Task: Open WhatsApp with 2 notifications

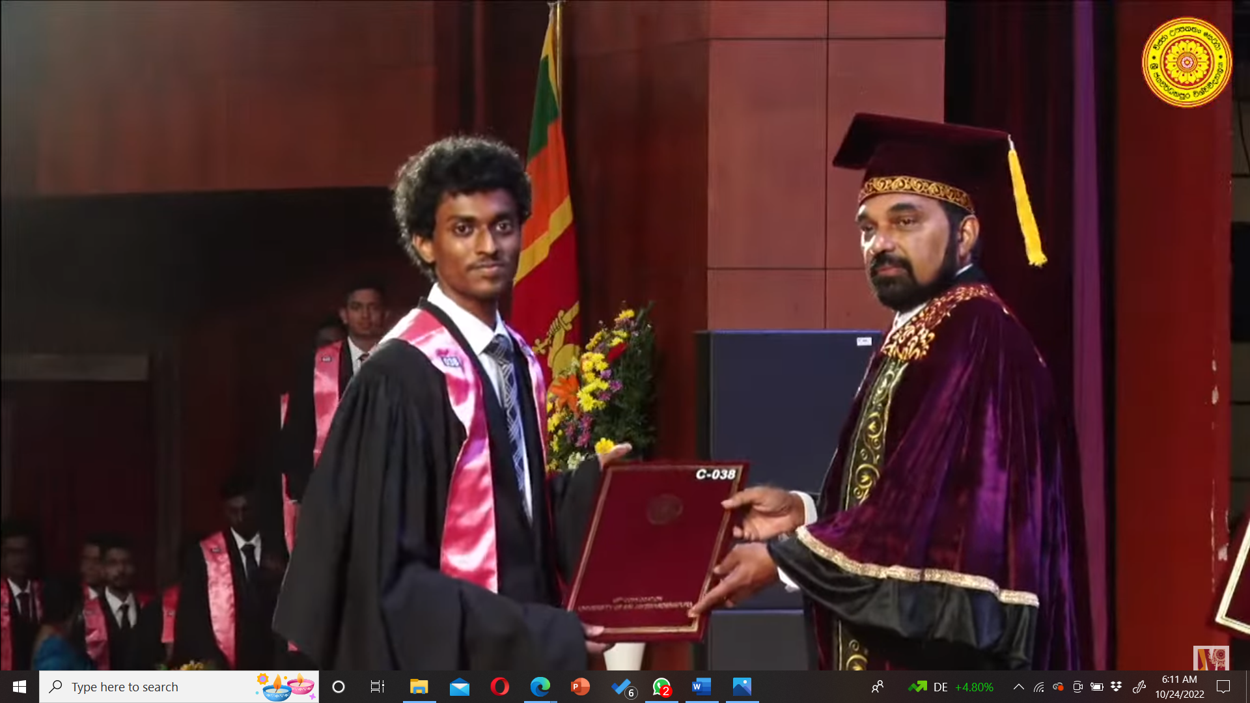Action: (661, 687)
